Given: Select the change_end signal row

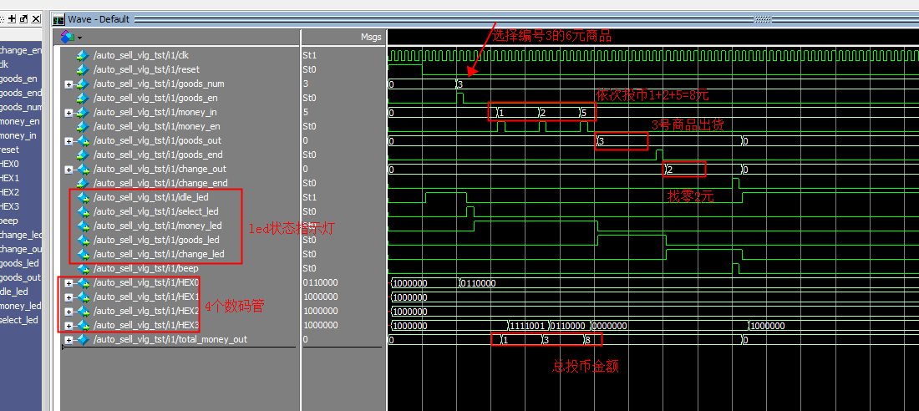Looking at the screenshot, I should [160, 183].
